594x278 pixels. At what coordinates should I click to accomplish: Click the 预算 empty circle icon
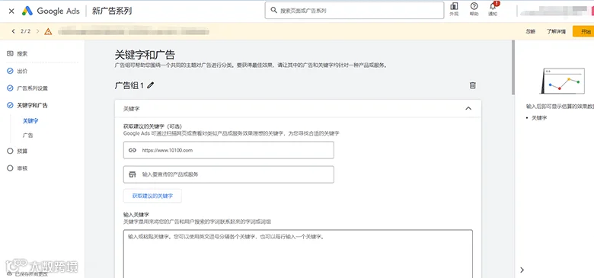coord(10,151)
